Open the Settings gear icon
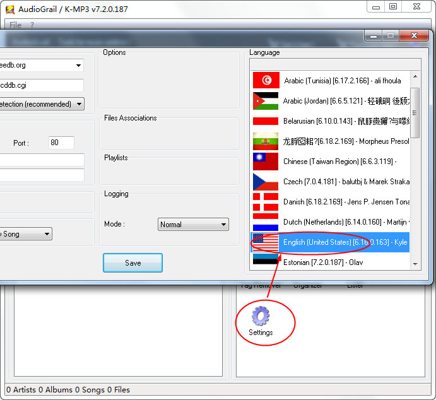Screen dimensions: 436x400 pyautogui.click(x=261, y=316)
